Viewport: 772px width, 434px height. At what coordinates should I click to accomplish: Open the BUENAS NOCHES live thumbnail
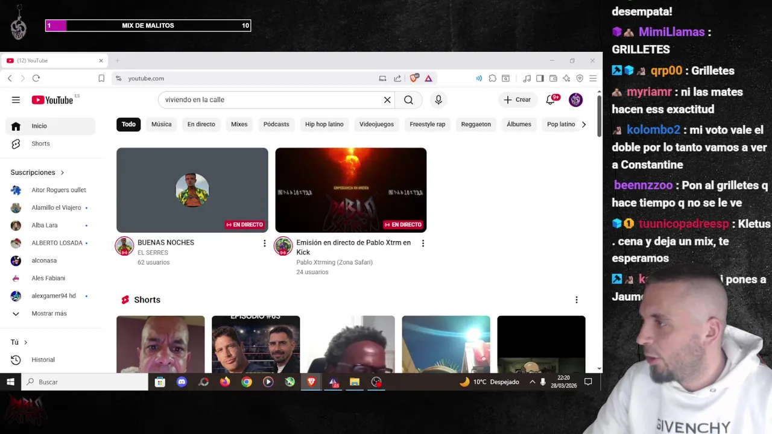192,190
